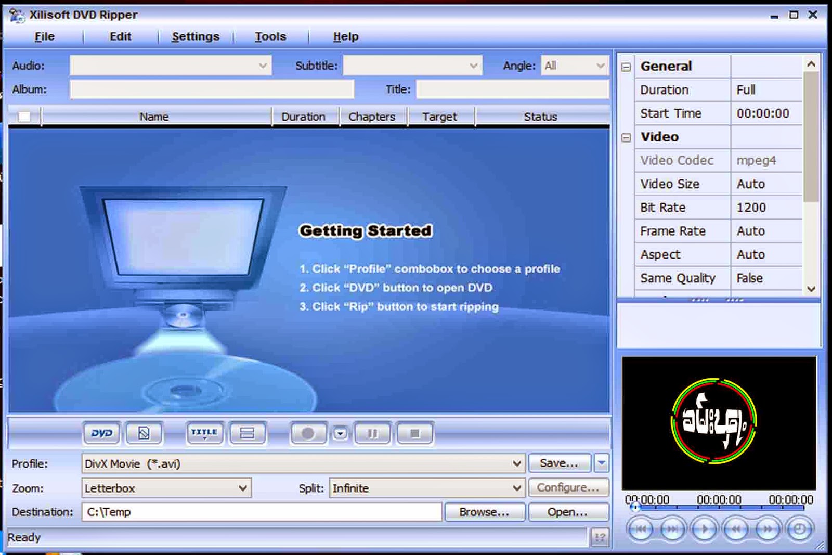
Task: Close the Xilisoft DVD Ripper window
Action: point(813,15)
